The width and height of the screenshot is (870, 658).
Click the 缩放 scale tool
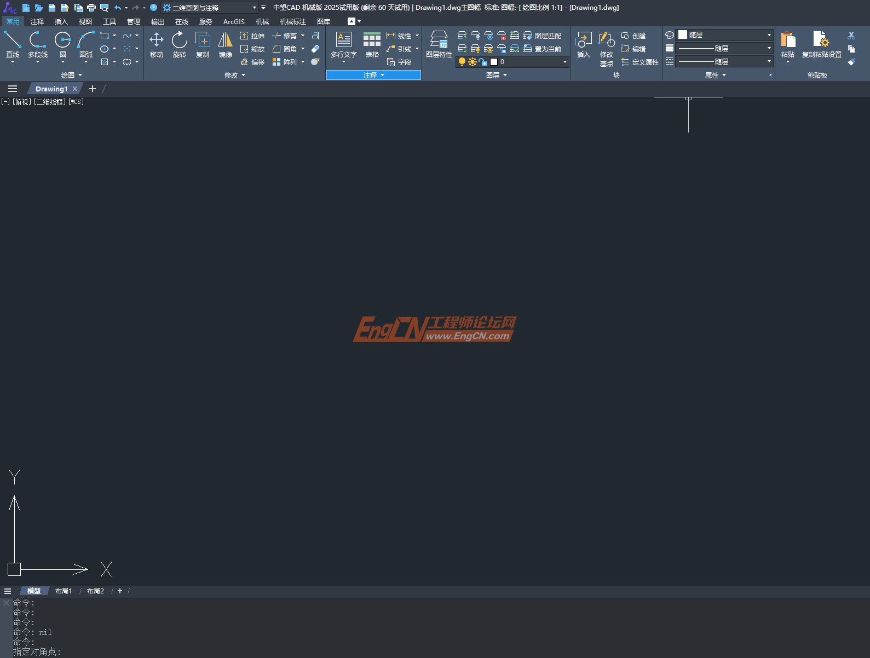click(252, 49)
